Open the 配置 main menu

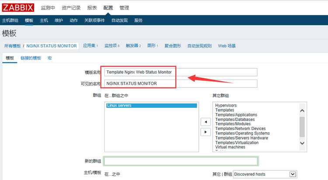click(108, 8)
